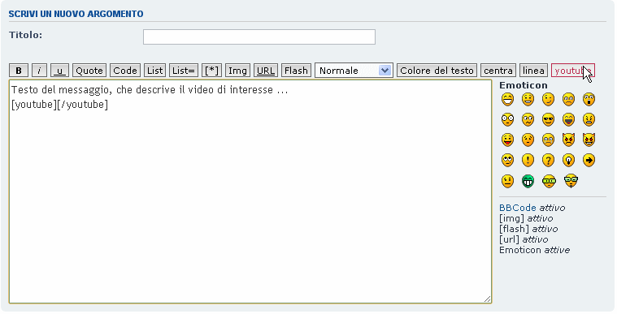Insert the winking emoticon

point(548,100)
